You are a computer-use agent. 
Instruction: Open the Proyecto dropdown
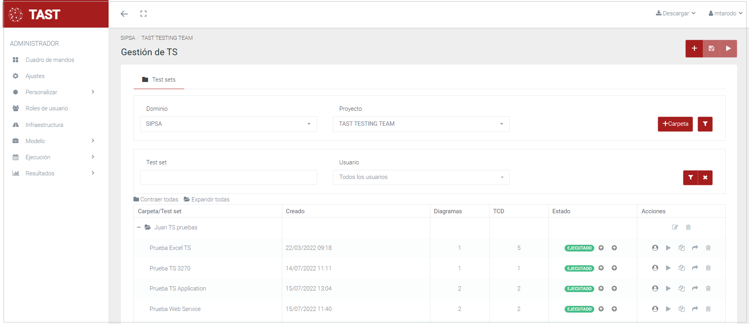(421, 124)
